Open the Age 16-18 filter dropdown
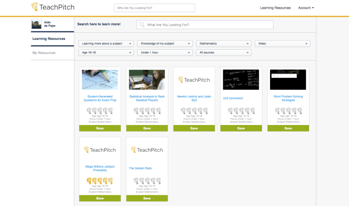Image resolution: width=349 pixels, height=206 pixels. click(106, 52)
